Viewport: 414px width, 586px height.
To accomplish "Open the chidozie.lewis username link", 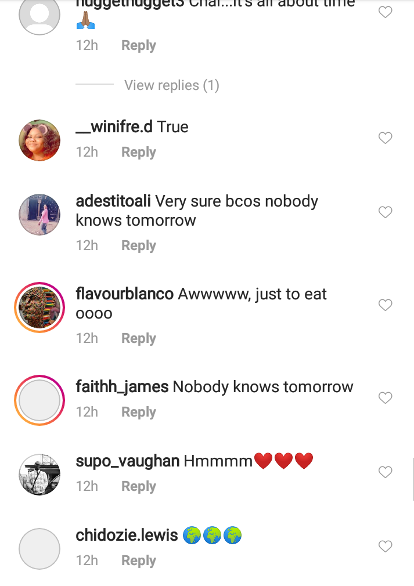I will pos(127,535).
